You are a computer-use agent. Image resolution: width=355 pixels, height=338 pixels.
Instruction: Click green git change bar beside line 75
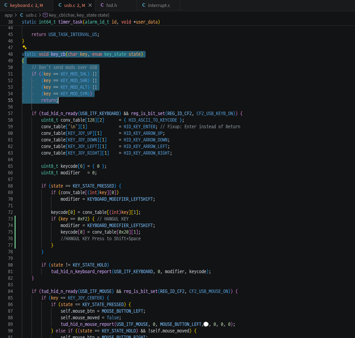click(x=15, y=232)
